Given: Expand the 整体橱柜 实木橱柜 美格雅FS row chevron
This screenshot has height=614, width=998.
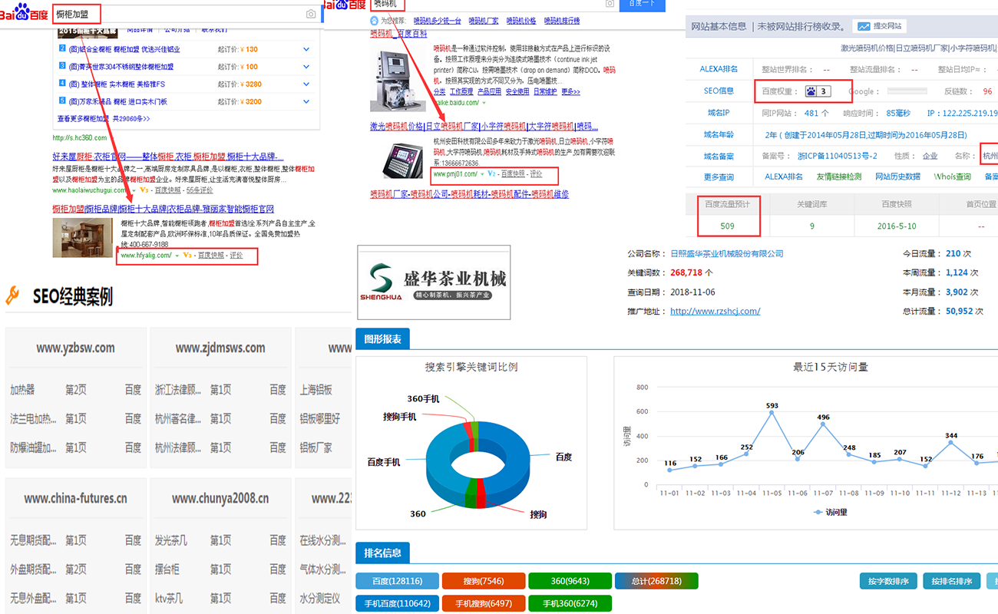Looking at the screenshot, I should tap(306, 84).
